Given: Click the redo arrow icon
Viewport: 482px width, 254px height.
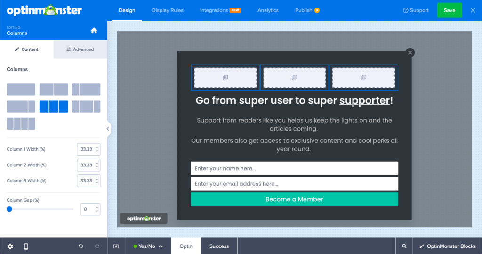Looking at the screenshot, I should click(x=97, y=246).
